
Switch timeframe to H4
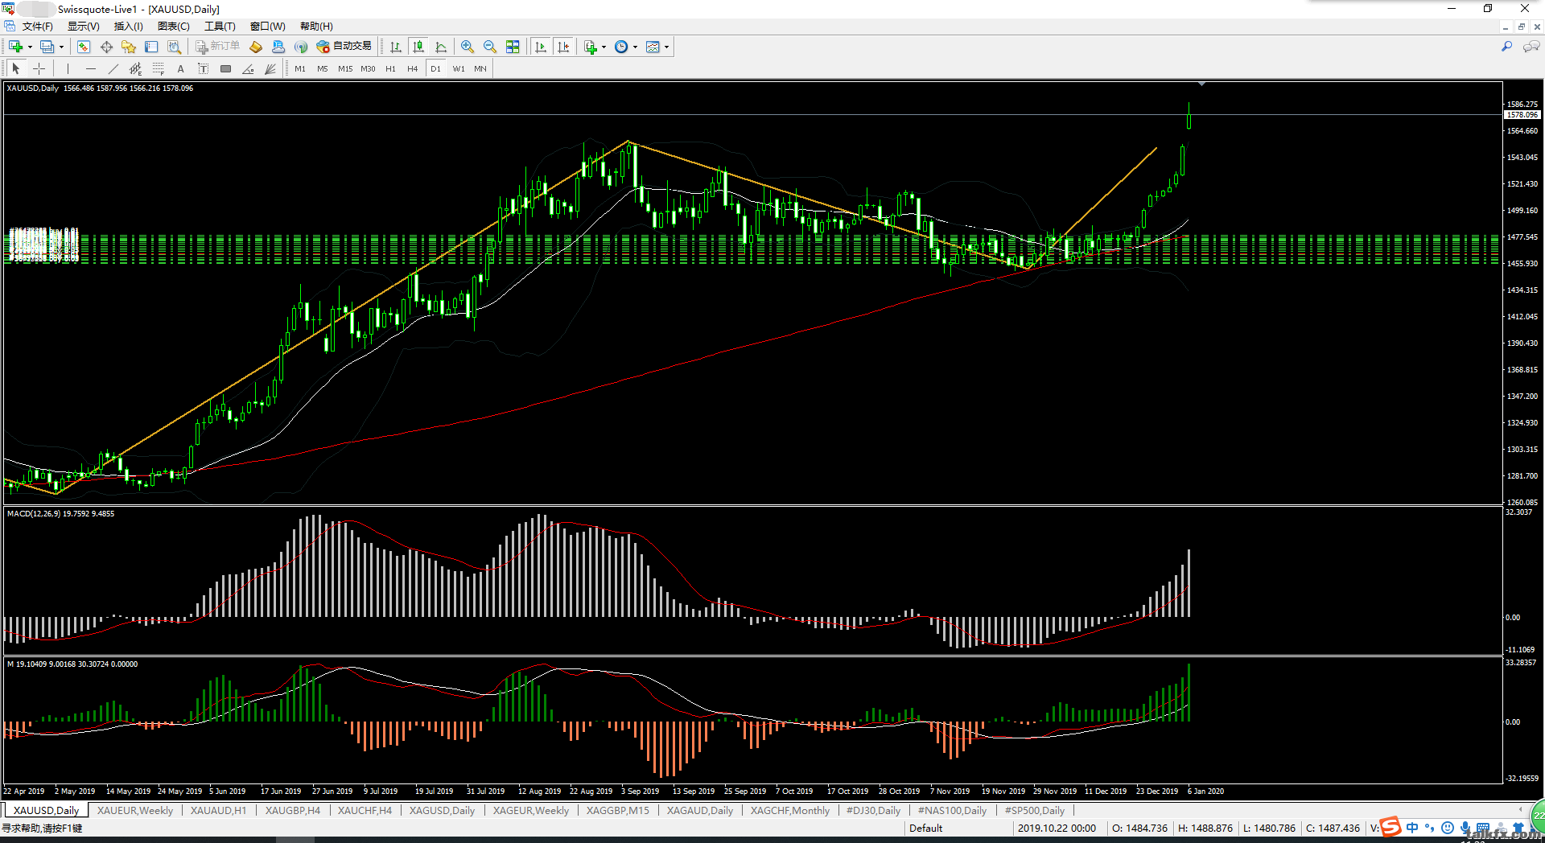[x=413, y=68]
